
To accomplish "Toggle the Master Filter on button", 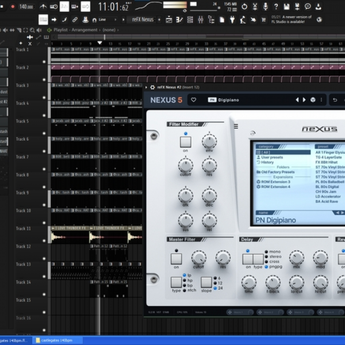I will tap(177, 259).
